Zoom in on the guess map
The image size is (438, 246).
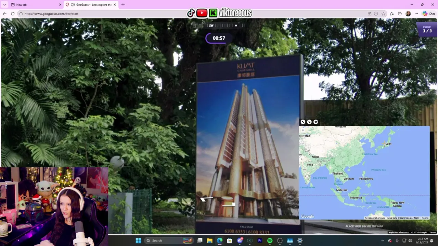tap(303, 130)
